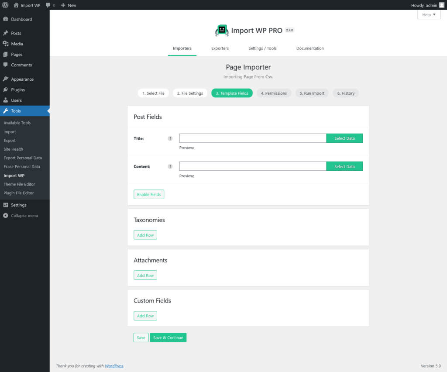Go to step 1. Select File
The width and height of the screenshot is (447, 372).
coord(153,93)
